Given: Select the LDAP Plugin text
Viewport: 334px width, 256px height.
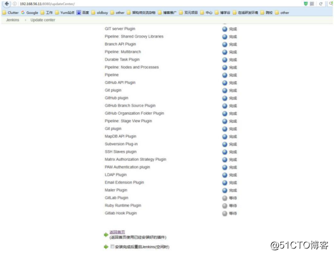Looking at the screenshot, I should click(x=116, y=175).
